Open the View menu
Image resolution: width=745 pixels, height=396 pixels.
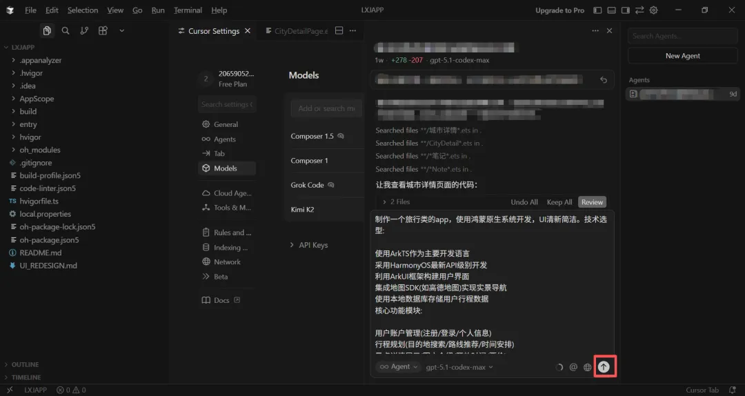tap(115, 10)
